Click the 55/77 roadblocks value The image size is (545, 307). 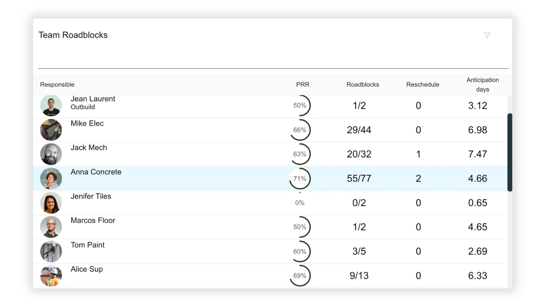pos(359,179)
